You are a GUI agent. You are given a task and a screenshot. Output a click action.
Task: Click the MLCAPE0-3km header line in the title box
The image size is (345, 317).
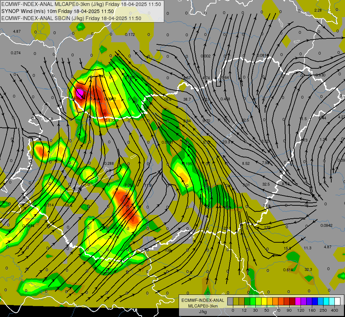(81, 4)
